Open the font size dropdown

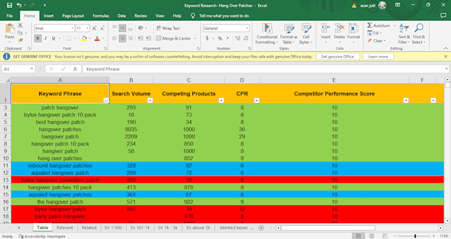tap(87, 28)
